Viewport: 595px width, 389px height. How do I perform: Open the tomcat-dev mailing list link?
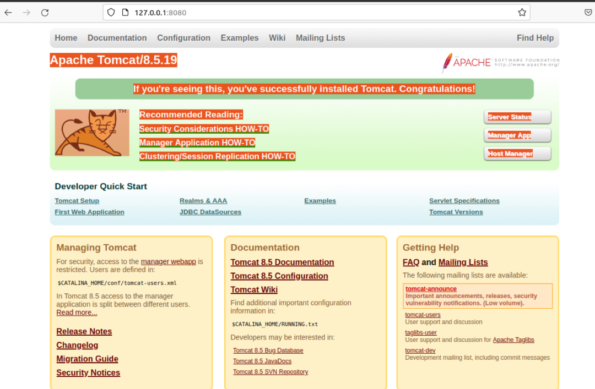click(x=420, y=350)
